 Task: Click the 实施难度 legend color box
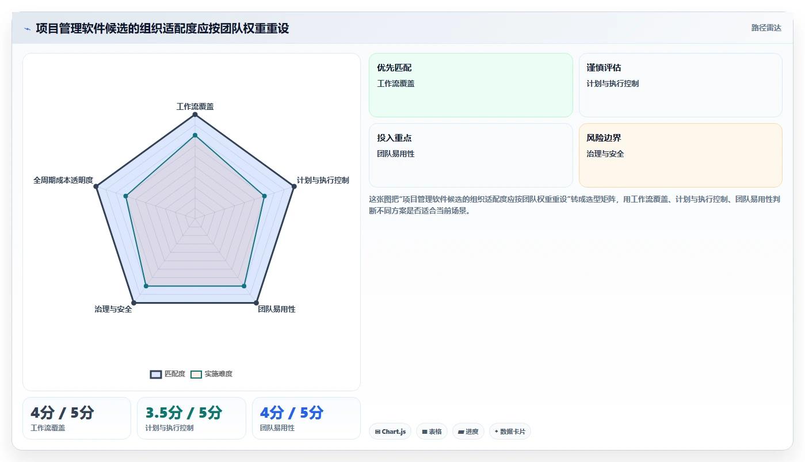click(x=196, y=374)
